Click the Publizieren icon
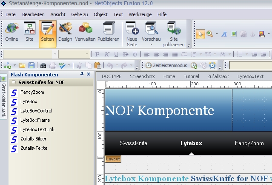The height and width of the screenshot is (185, 272). click(108, 32)
